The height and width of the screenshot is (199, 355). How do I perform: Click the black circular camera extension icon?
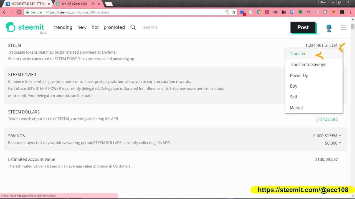[x=342, y=12]
